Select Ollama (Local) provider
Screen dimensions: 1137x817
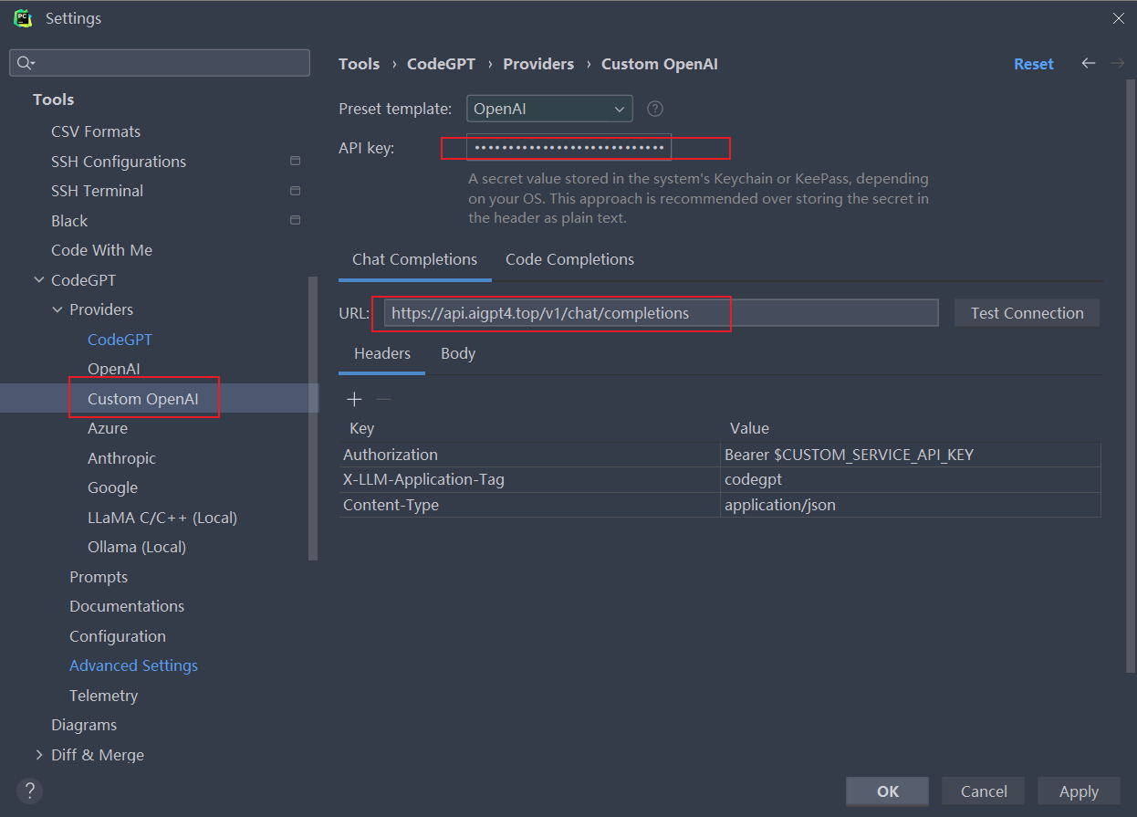click(x=137, y=547)
